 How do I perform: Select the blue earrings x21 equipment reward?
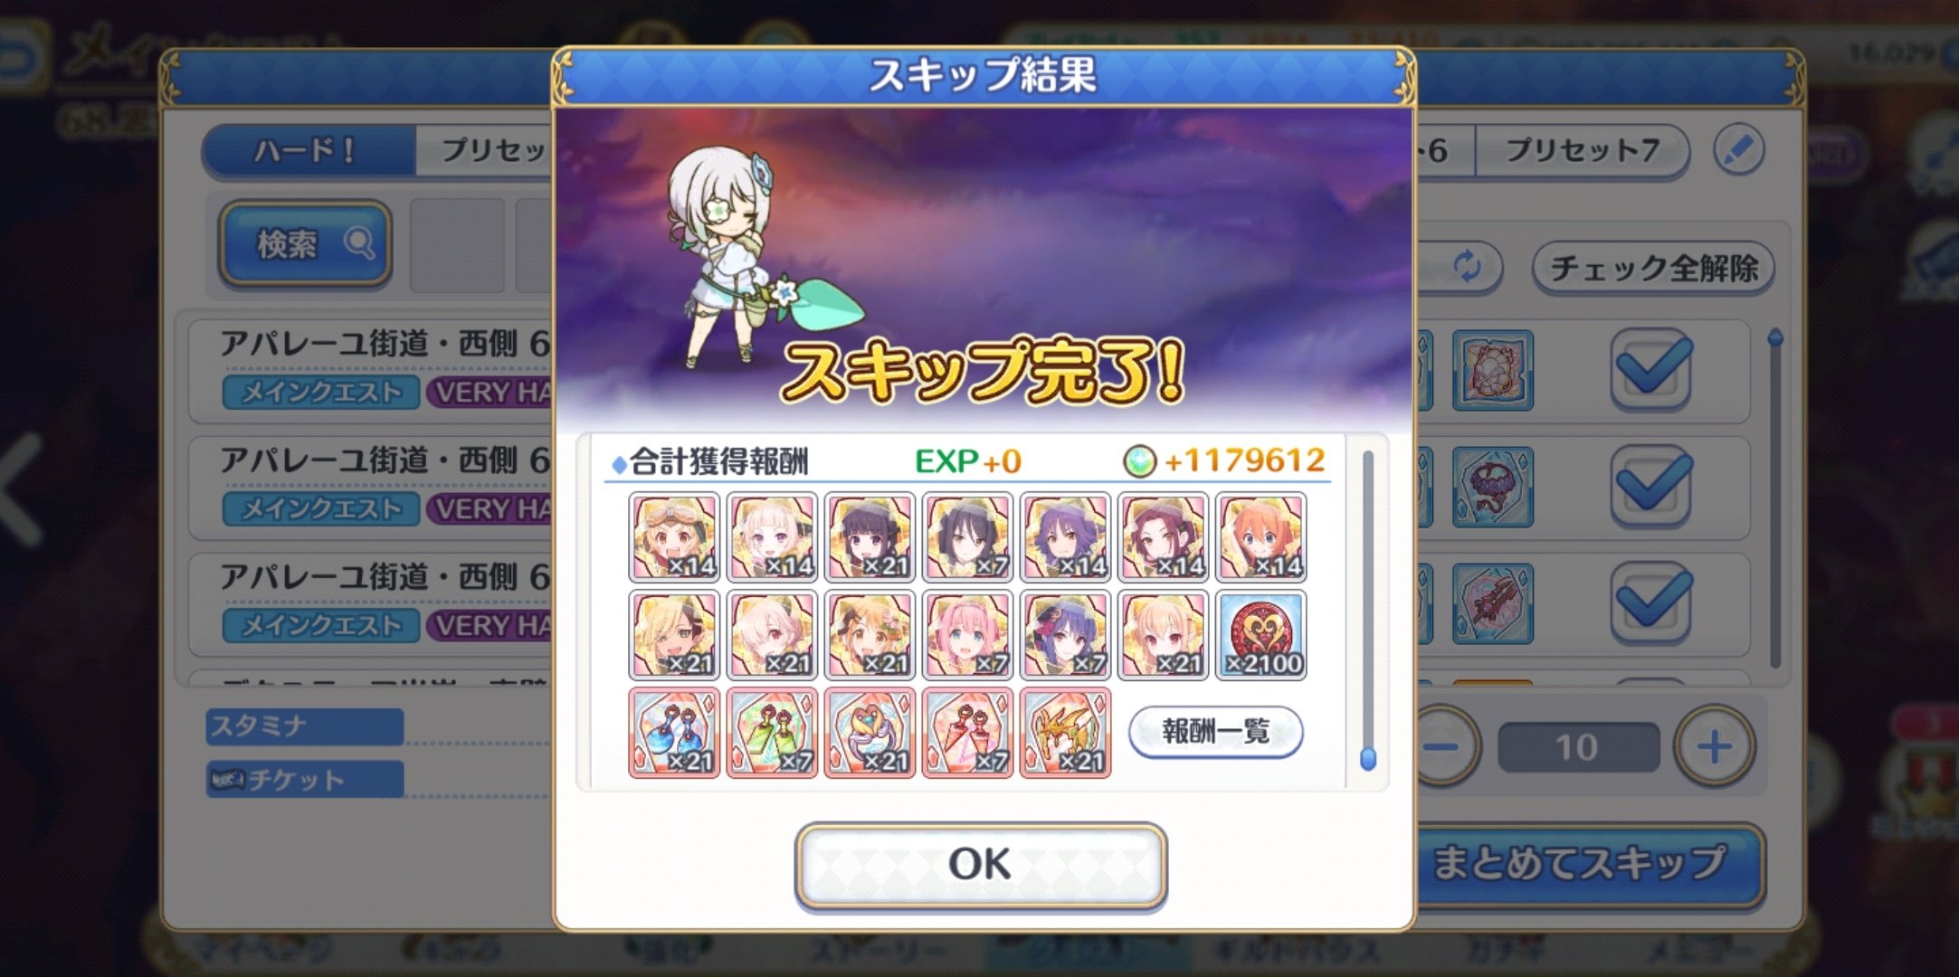point(674,733)
